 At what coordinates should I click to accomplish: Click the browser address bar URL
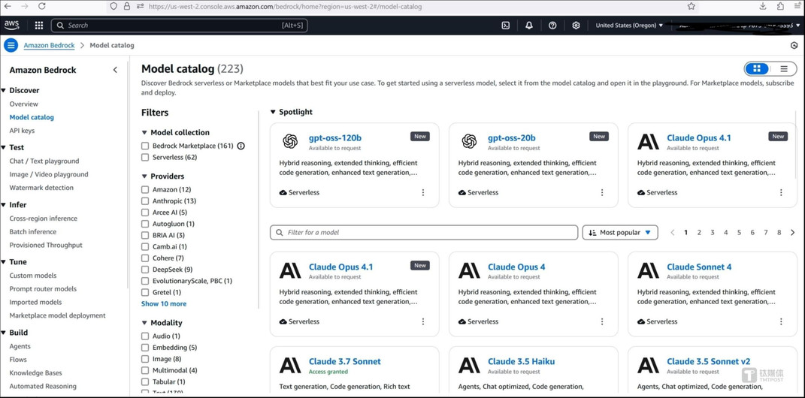click(285, 7)
